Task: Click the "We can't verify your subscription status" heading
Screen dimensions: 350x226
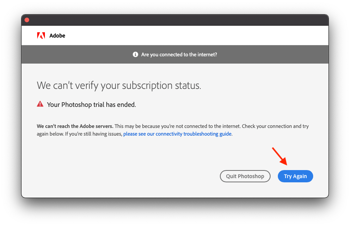Action: [x=119, y=85]
